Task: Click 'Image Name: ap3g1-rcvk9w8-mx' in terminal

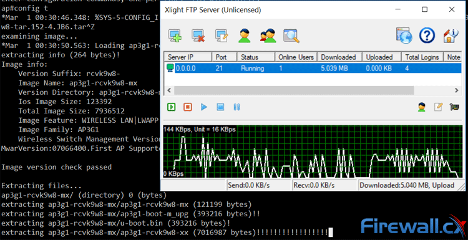Action: [78, 83]
